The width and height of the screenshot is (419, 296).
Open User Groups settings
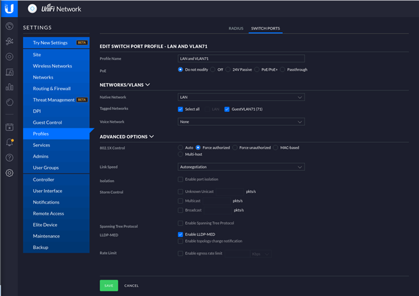pos(56,168)
